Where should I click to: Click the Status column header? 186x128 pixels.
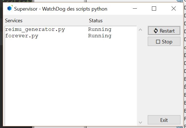(x=96, y=21)
